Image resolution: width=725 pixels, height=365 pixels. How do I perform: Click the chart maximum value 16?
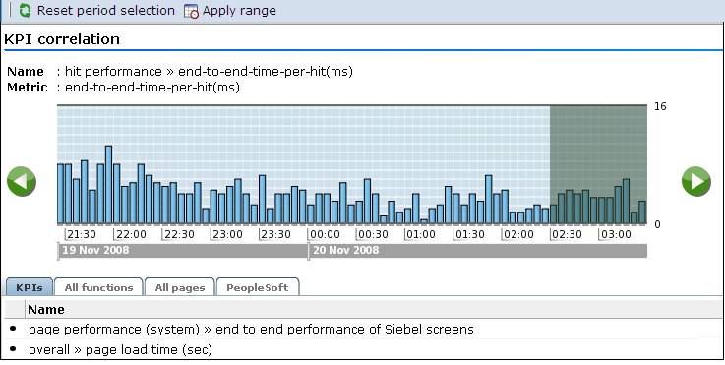(x=660, y=106)
